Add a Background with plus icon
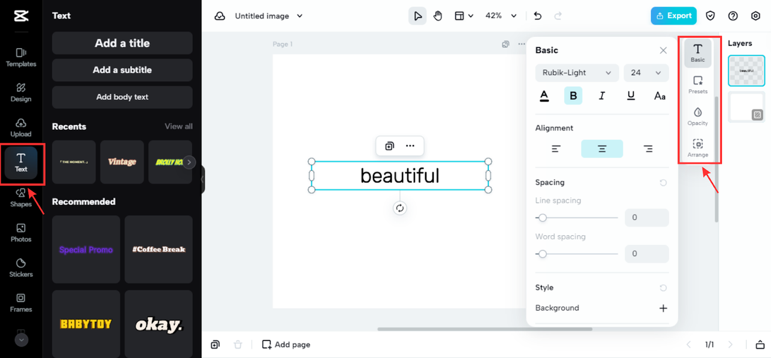This screenshot has width=771, height=358. pyautogui.click(x=663, y=308)
